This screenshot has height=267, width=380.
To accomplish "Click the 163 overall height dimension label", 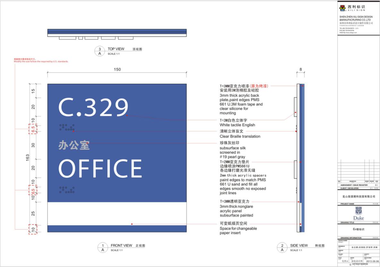I will pos(28,158).
